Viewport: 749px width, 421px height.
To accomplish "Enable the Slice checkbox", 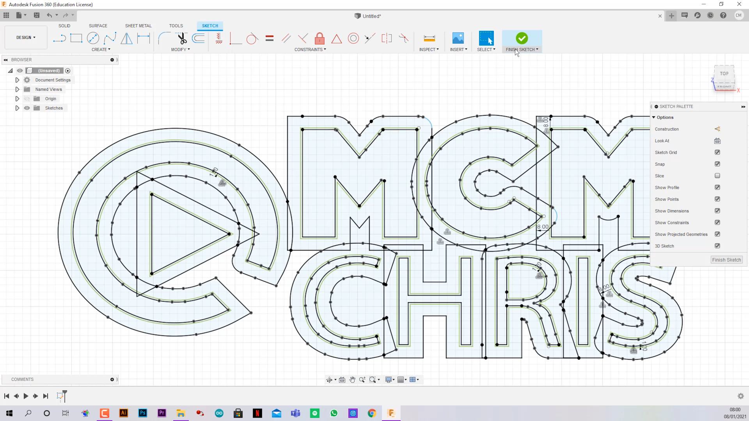I will click(x=717, y=176).
